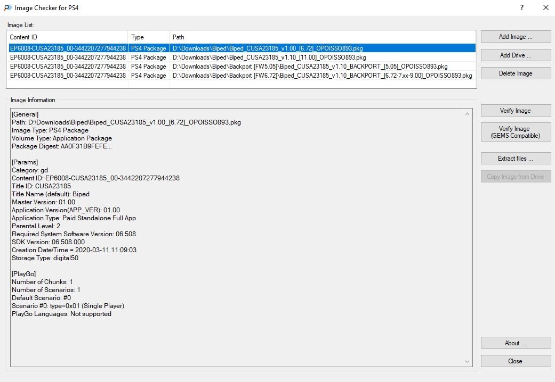
Task: Click the Add Image button
Action: click(x=516, y=37)
